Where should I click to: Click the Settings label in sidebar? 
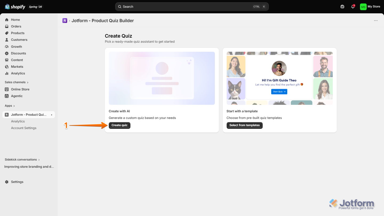pos(17,182)
